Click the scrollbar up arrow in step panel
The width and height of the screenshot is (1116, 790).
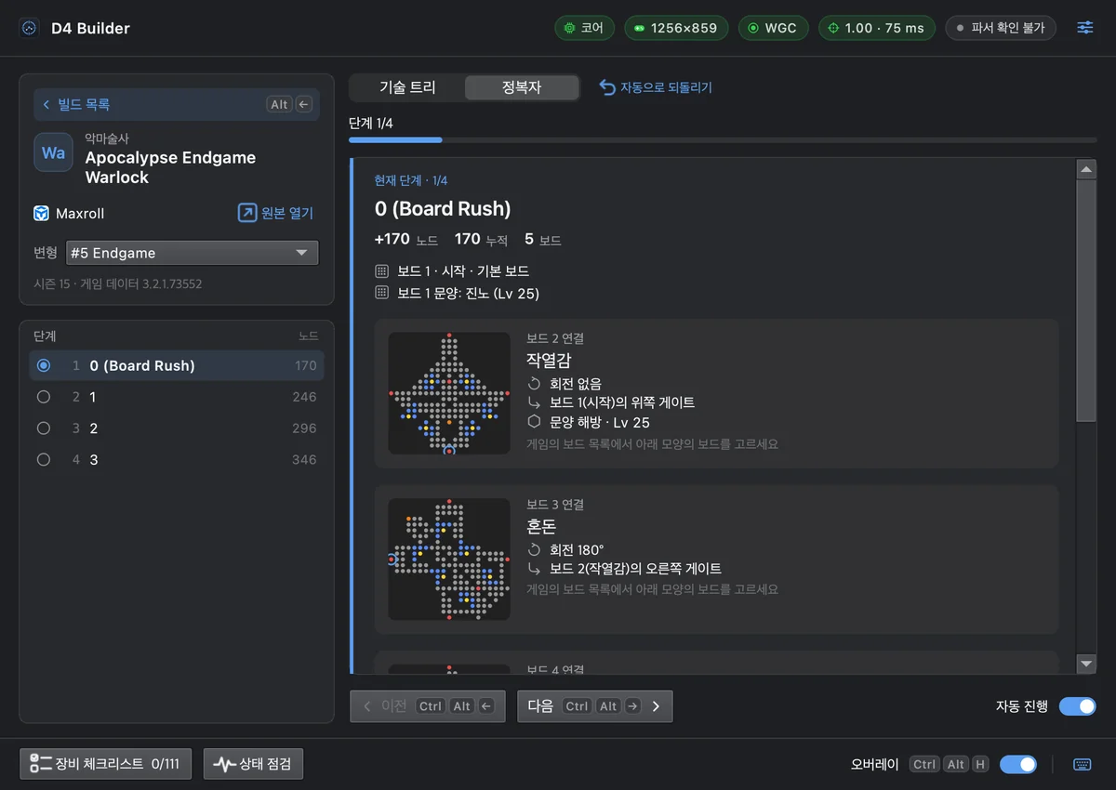(x=1086, y=170)
